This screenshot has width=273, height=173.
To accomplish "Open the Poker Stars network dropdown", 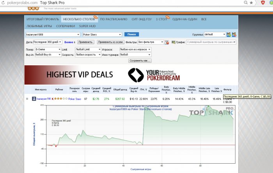I will pyautogui.click(x=102, y=35).
